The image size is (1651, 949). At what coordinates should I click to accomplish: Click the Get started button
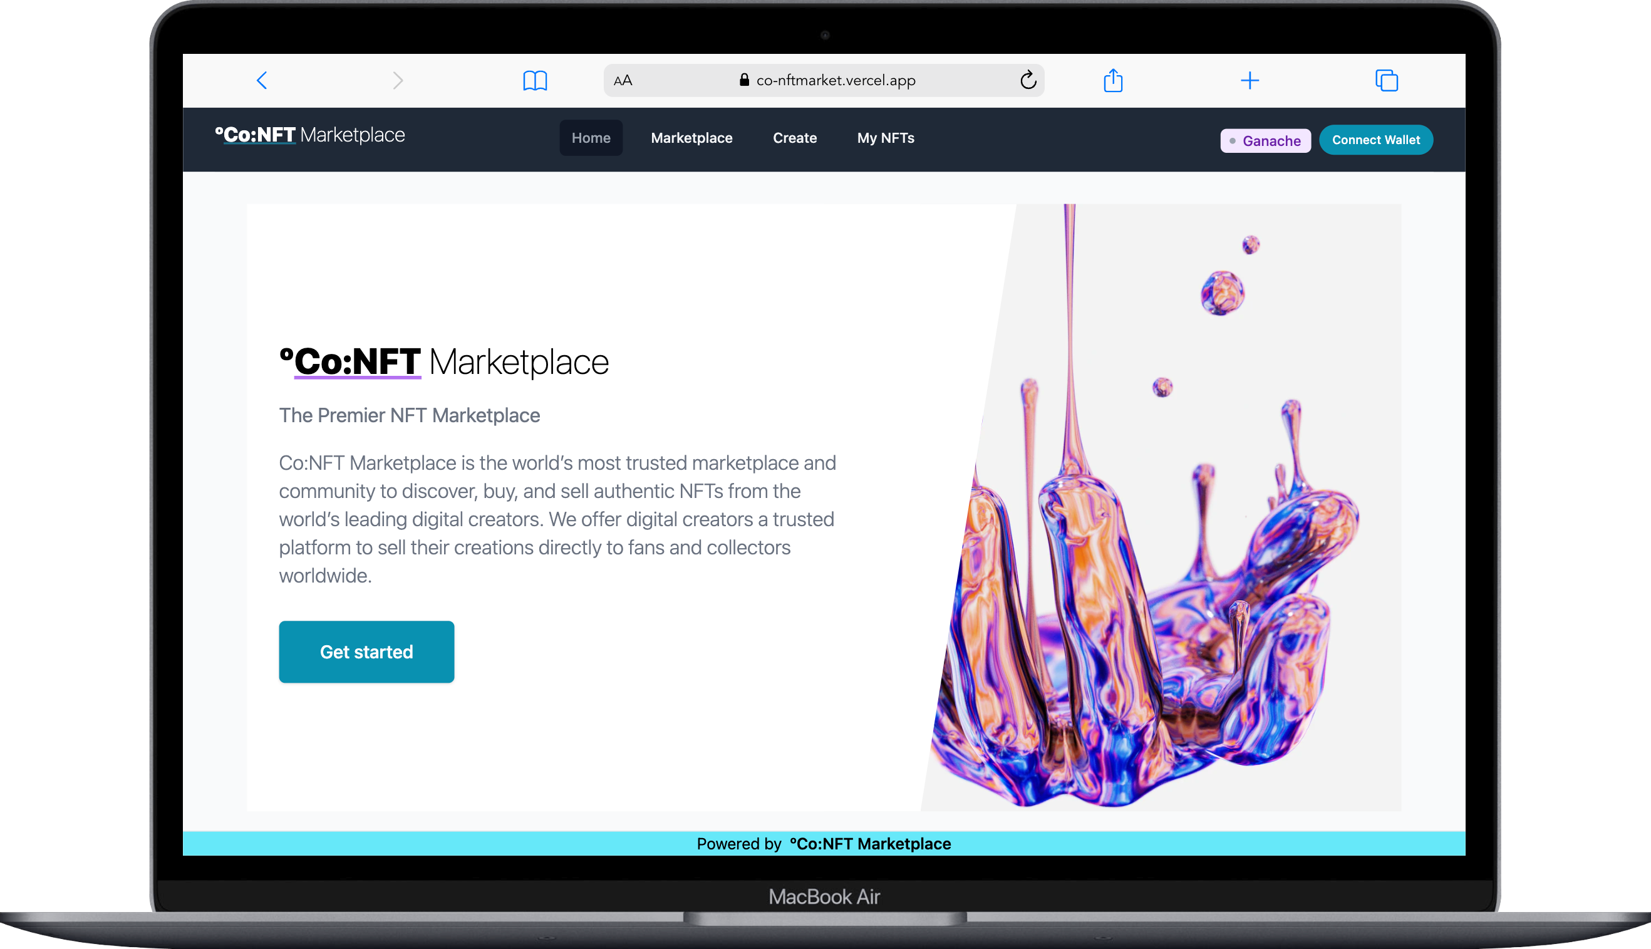point(366,651)
